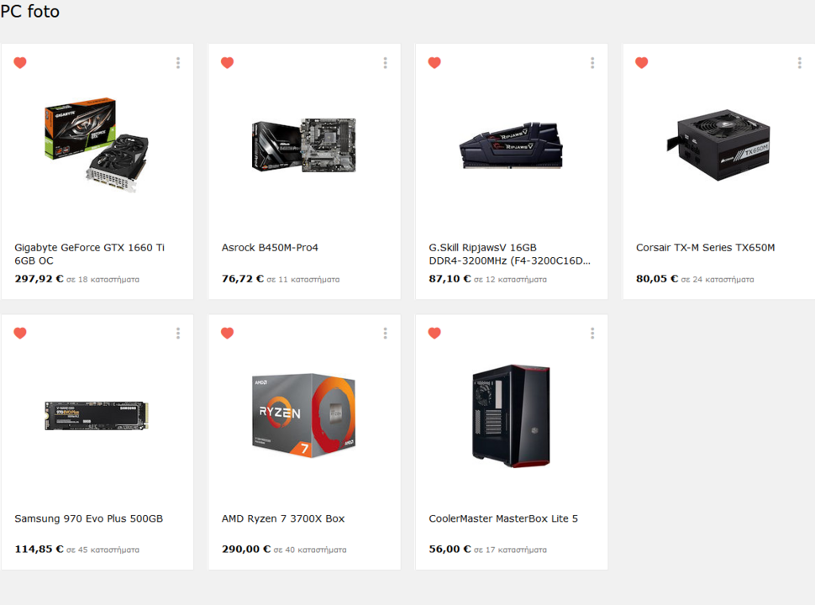Toggle heart icon on AMD Ryzen 7 3700X

(227, 333)
